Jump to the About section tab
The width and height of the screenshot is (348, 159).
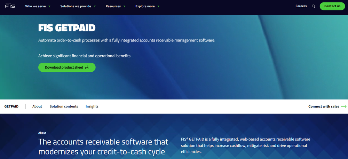tap(37, 106)
